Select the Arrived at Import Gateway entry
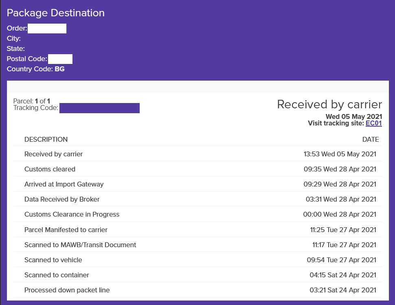 pyautogui.click(x=64, y=184)
